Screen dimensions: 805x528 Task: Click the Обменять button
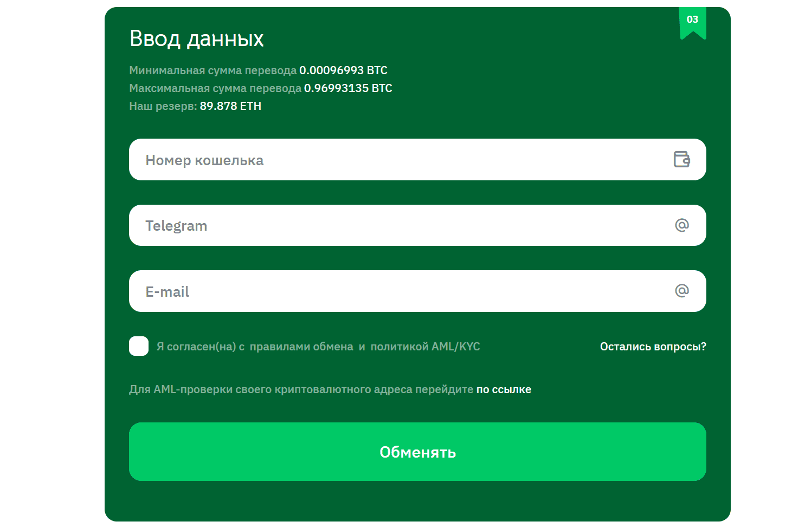pyautogui.click(x=417, y=452)
